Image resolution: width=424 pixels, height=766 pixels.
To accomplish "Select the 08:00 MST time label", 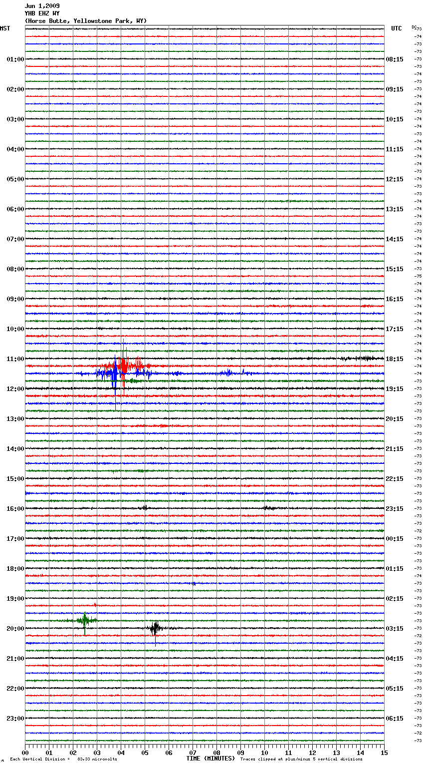I will [15, 269].
